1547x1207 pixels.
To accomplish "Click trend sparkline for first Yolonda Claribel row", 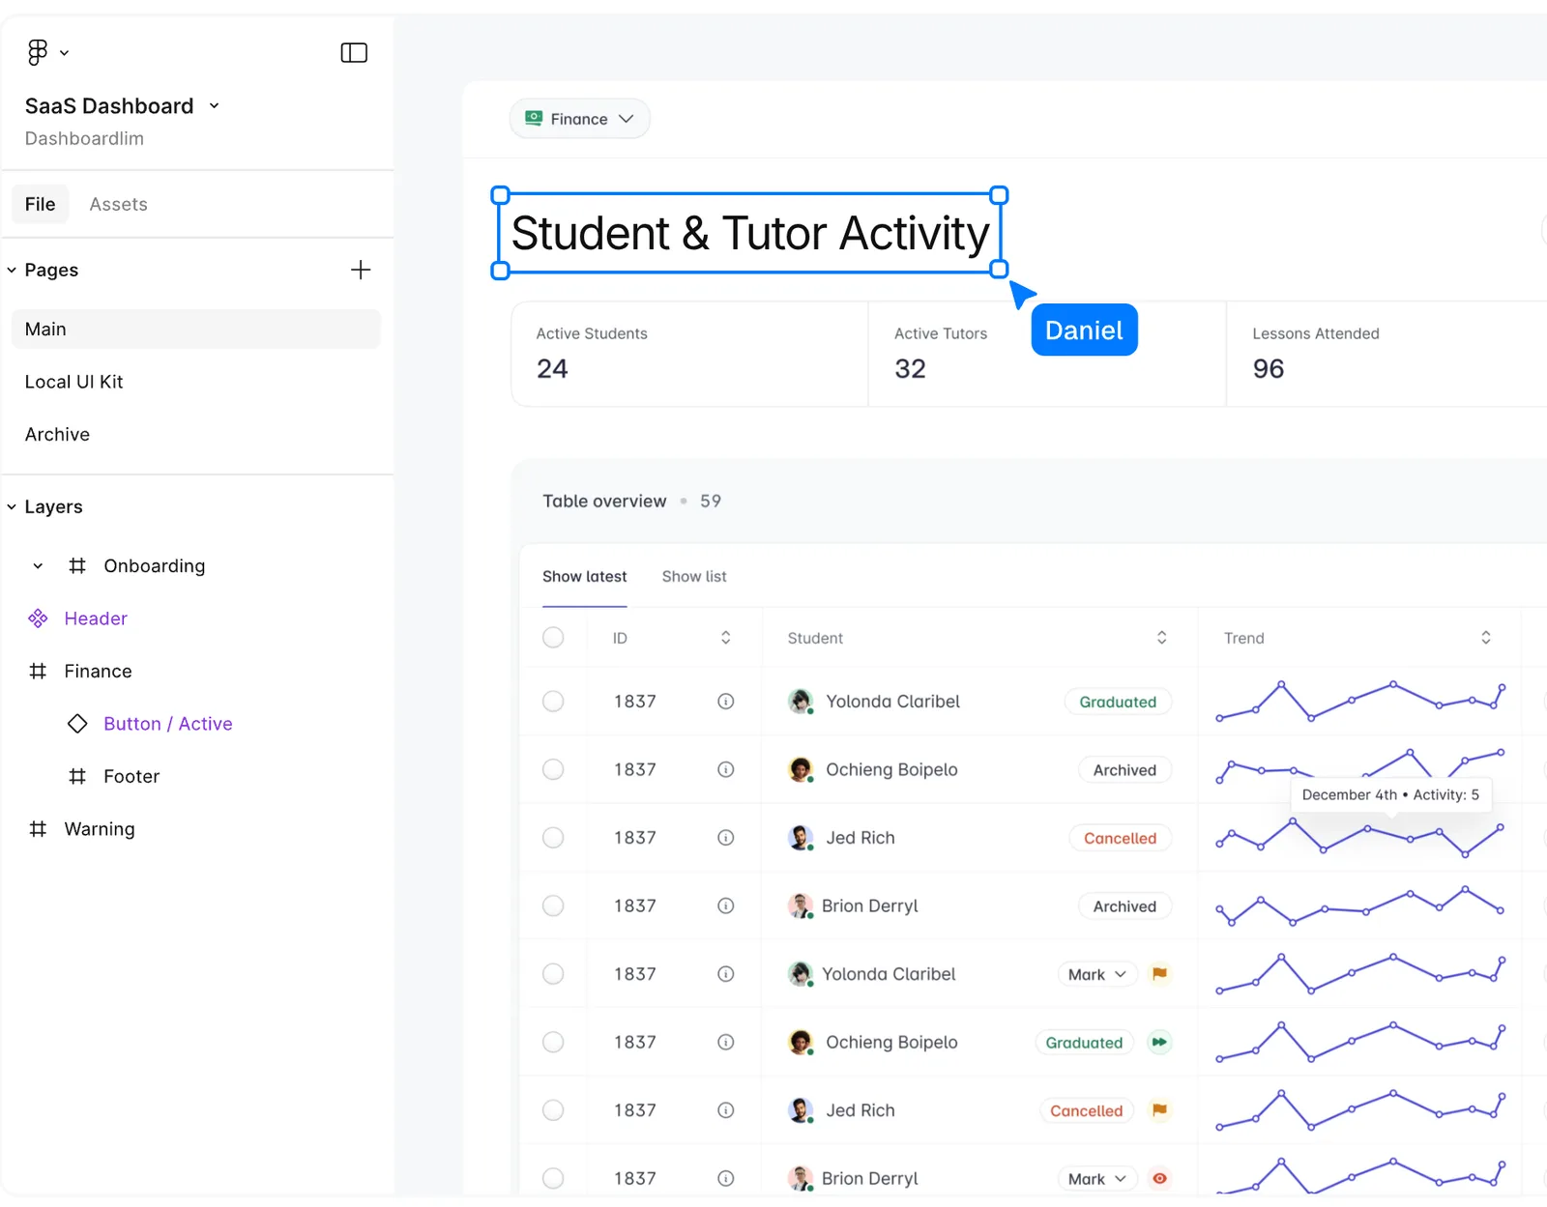I will point(1360,701).
